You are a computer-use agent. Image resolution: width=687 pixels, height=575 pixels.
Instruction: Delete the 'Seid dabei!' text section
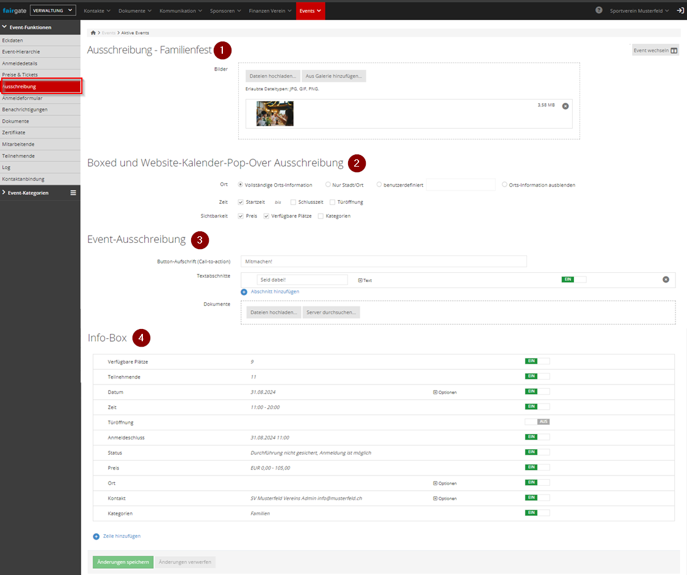[x=666, y=280]
